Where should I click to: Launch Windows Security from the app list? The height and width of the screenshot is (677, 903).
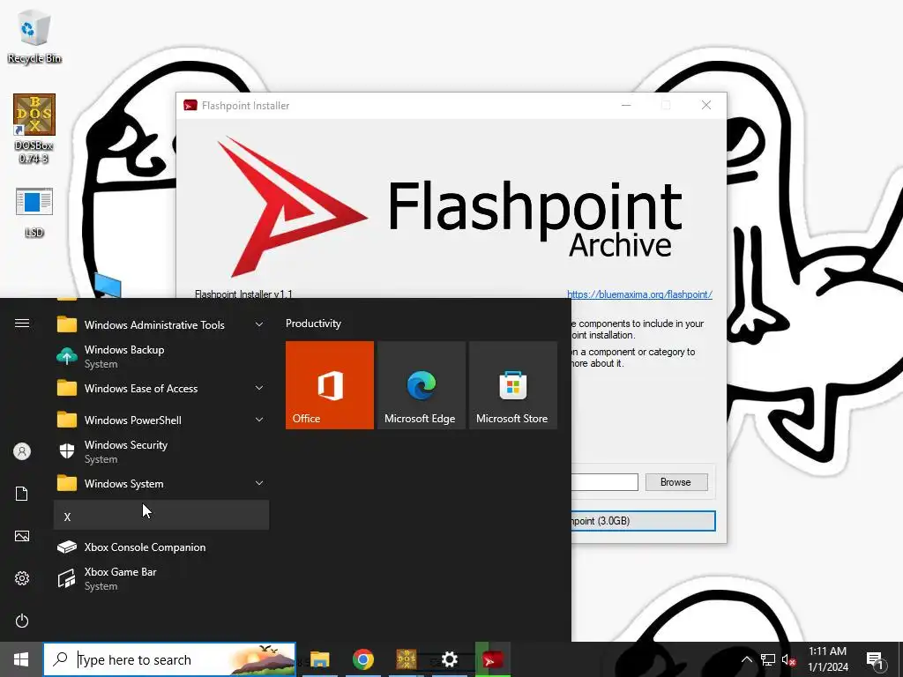[x=161, y=451]
